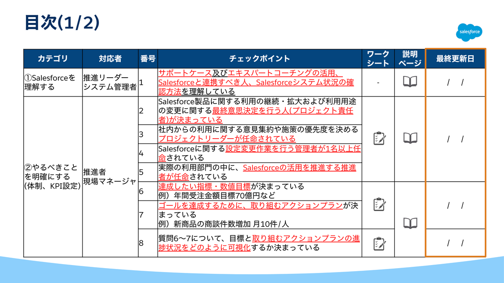Click number 2 in the 番号 column
This screenshot has height=283, width=504.
(141, 111)
